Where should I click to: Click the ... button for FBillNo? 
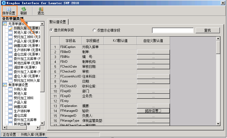(153, 57)
